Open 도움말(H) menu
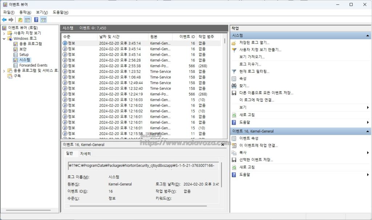372x220 pixels. (61, 12)
